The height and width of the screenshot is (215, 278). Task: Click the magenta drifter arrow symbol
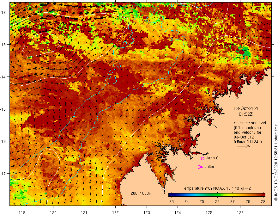200,167
